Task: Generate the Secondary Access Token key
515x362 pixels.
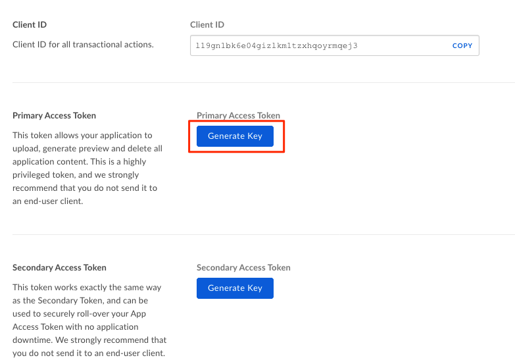Action: tap(235, 288)
